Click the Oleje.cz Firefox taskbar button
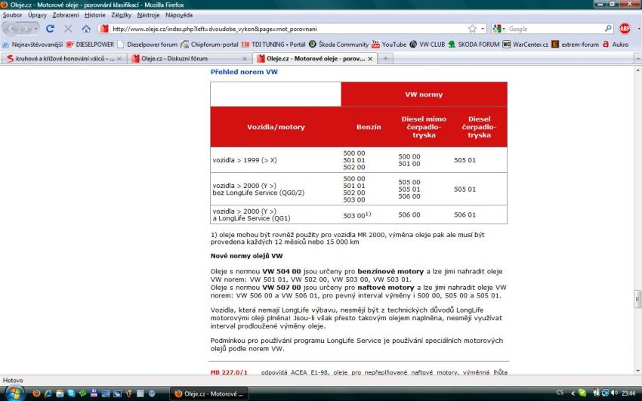Image resolution: width=642 pixels, height=401 pixels. [x=208, y=393]
